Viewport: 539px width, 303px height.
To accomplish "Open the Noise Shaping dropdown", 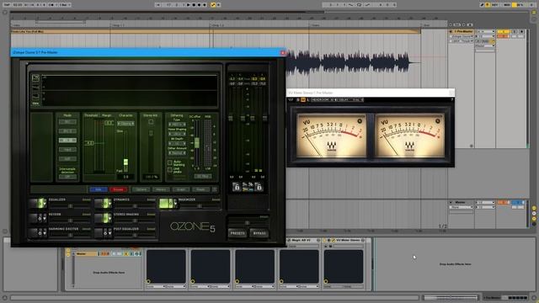I will click(x=177, y=134).
